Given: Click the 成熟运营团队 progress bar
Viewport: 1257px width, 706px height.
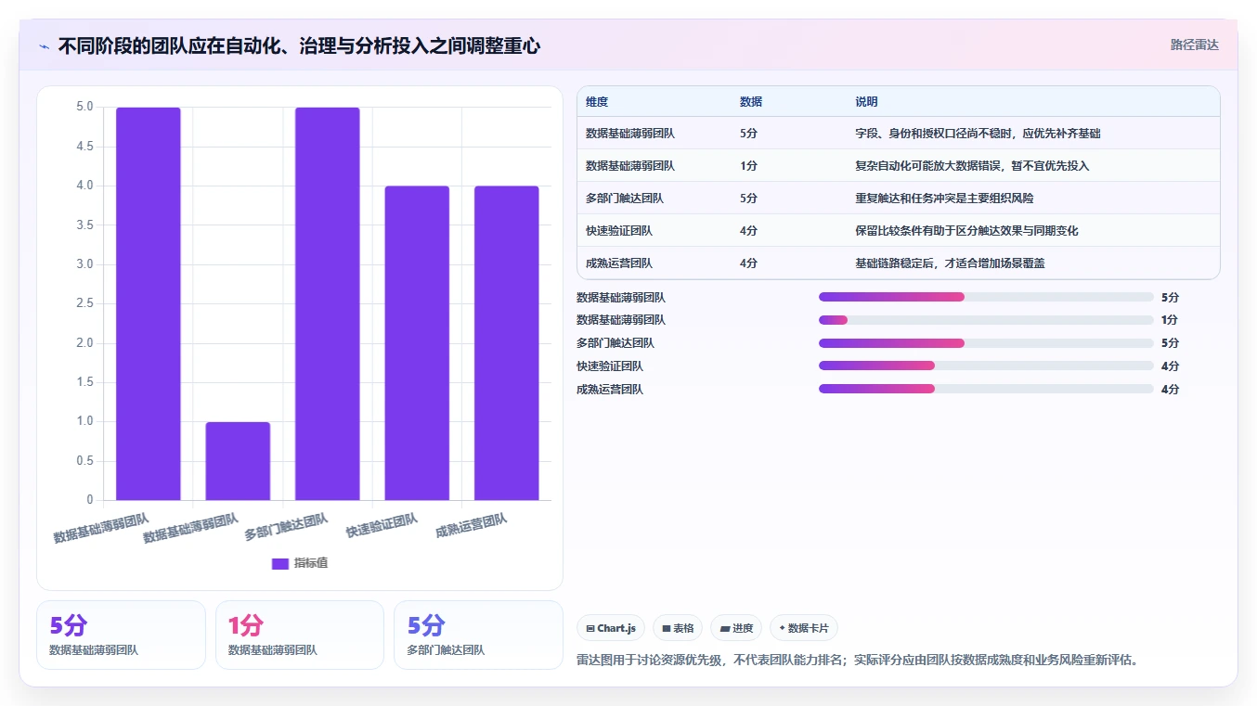Looking at the screenshot, I should (986, 390).
